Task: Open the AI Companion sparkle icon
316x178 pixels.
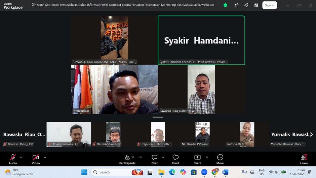Action: pos(246,5)
